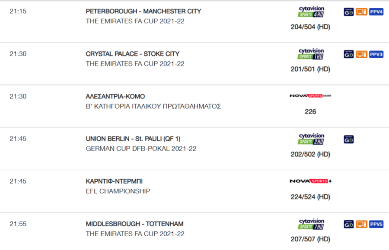Image resolution: width=389 pixels, height=250 pixels.
Task: Click Cytavision Sports 4HD channel logo
Action: 311,12
